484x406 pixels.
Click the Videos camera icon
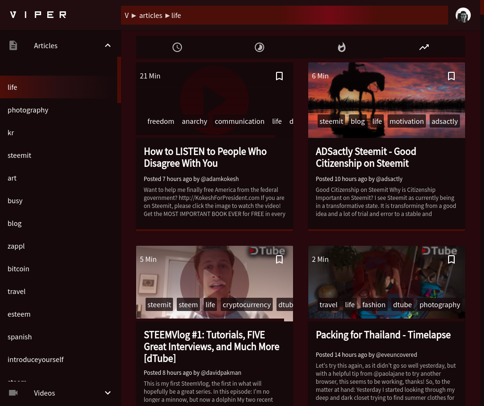pyautogui.click(x=13, y=393)
